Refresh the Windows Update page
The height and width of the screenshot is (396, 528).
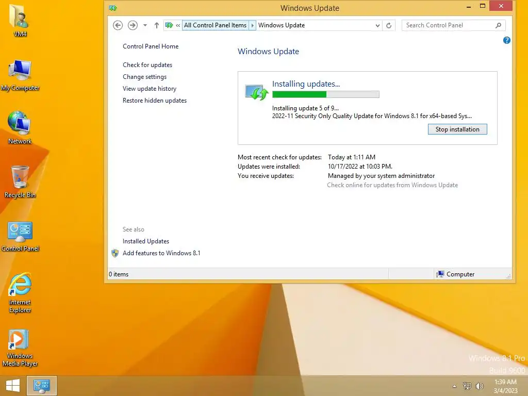pos(389,25)
